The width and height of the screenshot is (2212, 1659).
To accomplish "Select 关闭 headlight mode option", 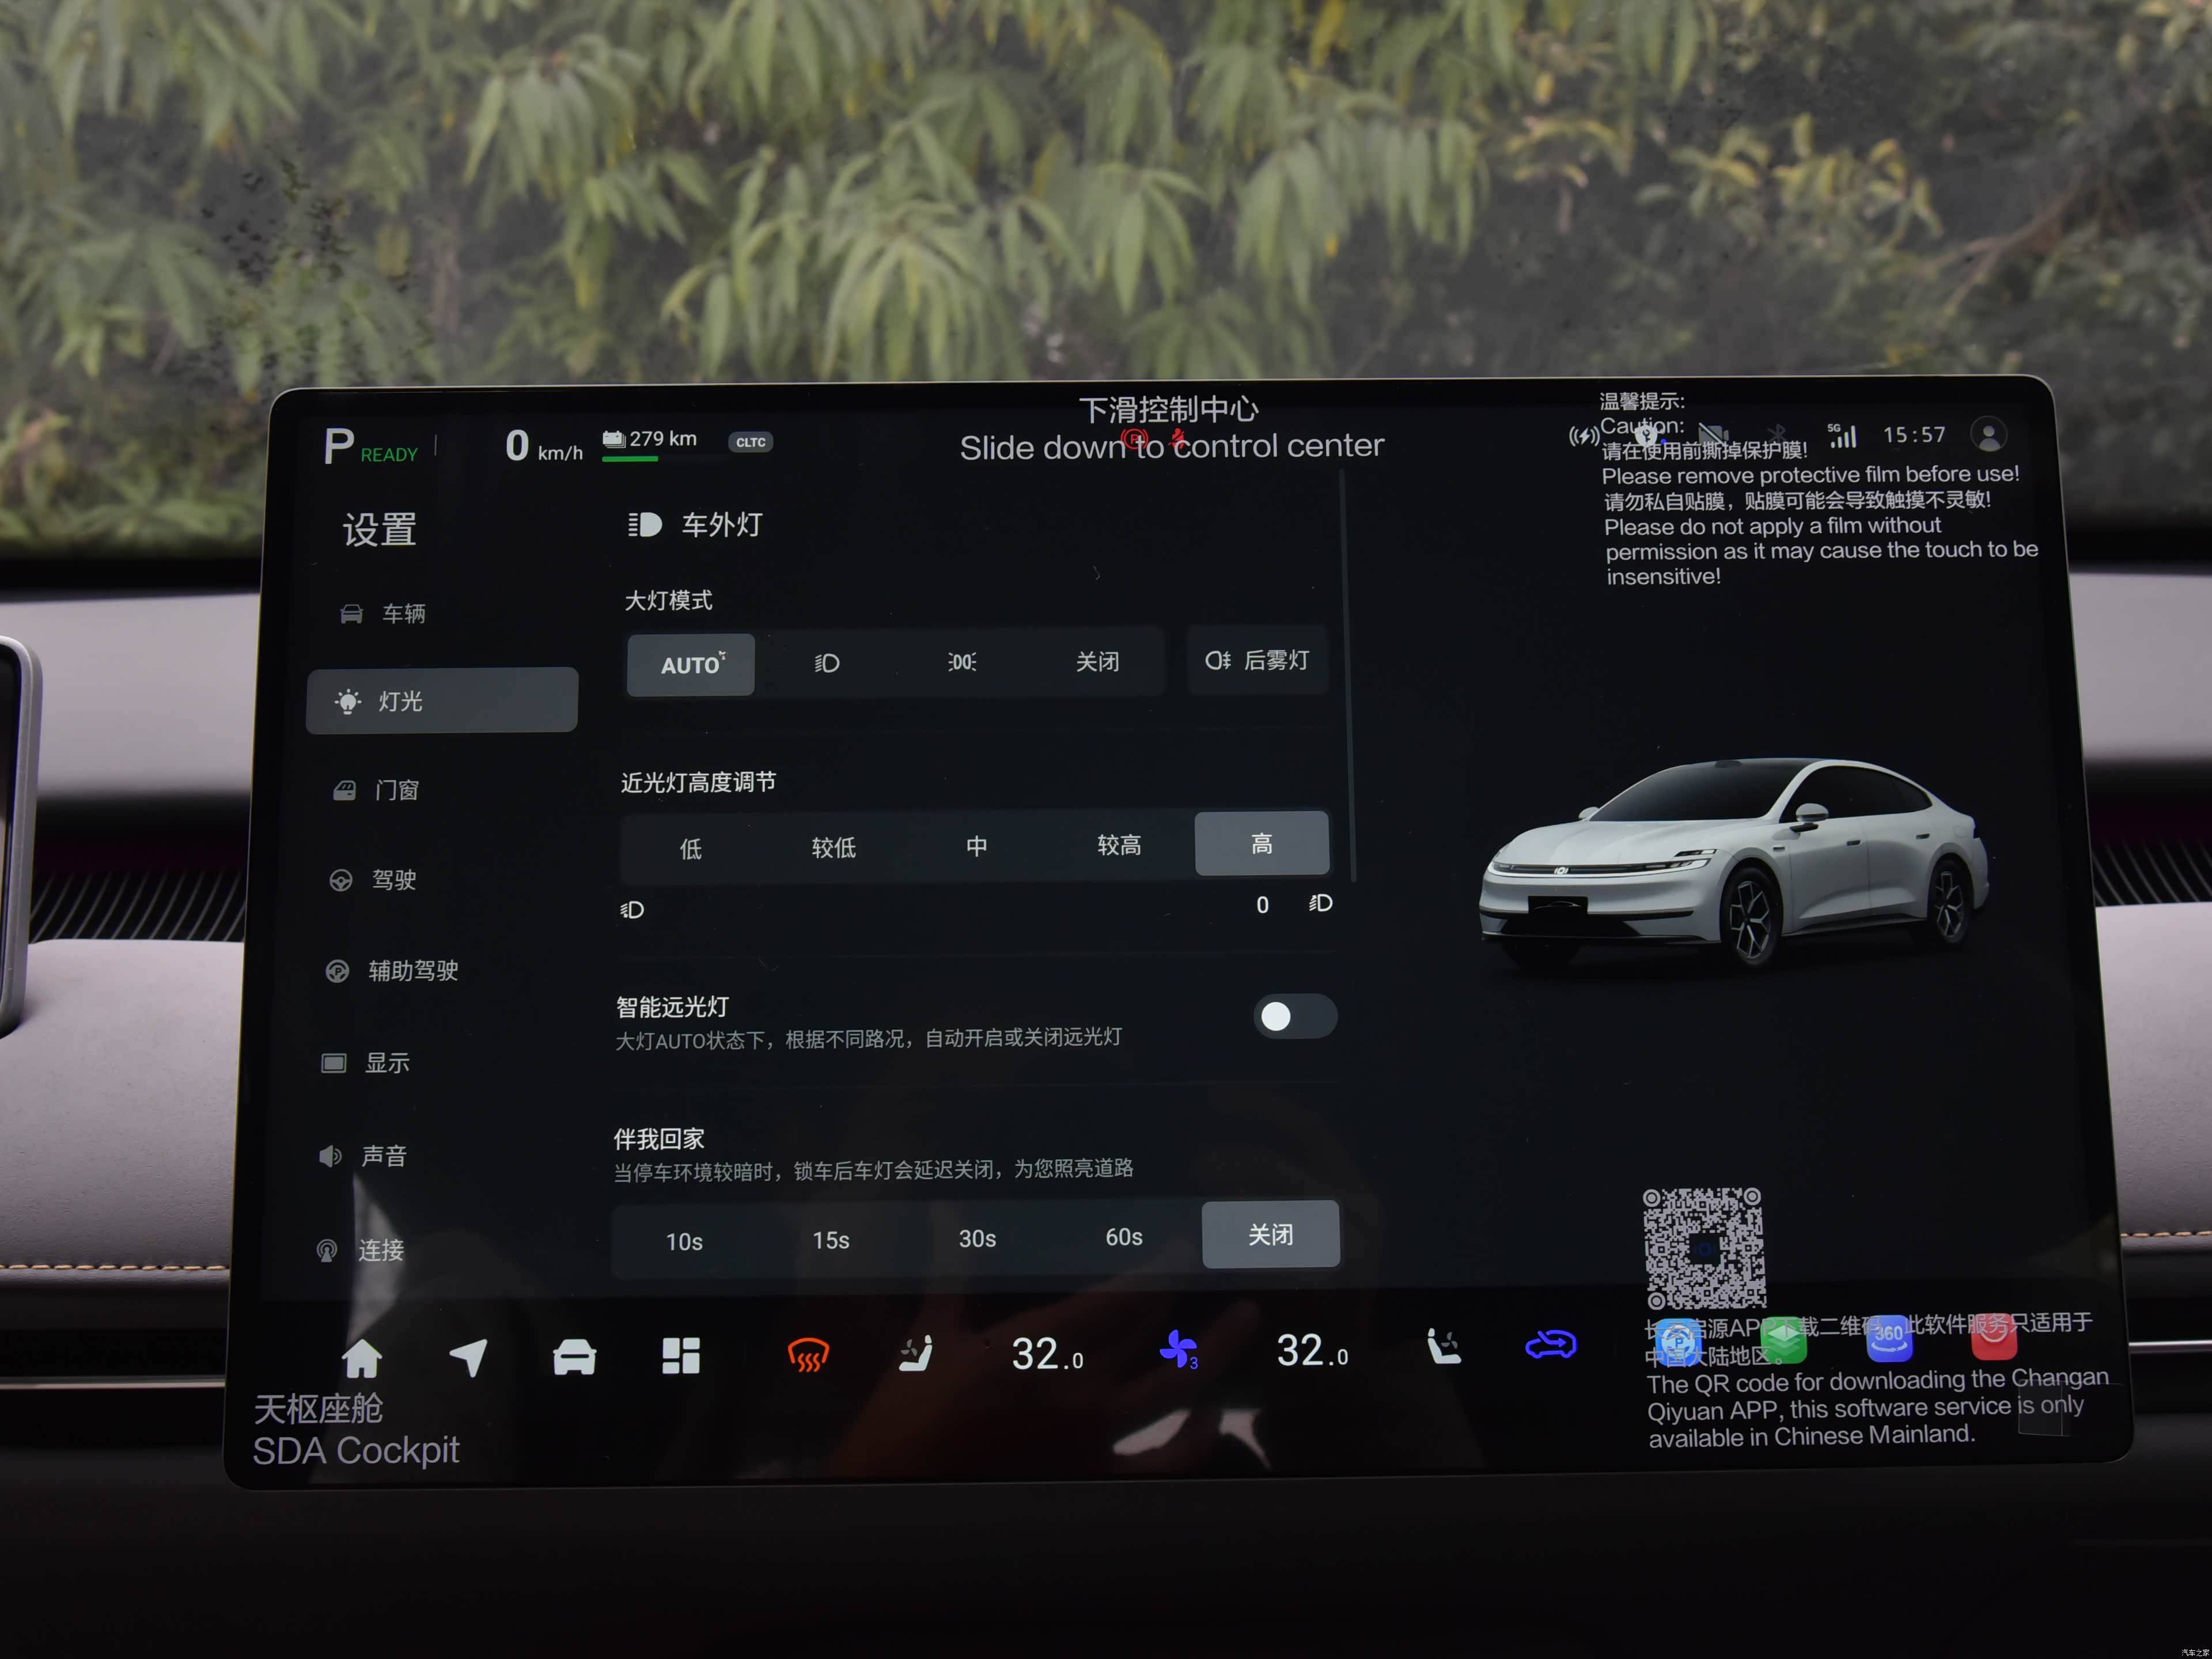I will click(x=1097, y=662).
